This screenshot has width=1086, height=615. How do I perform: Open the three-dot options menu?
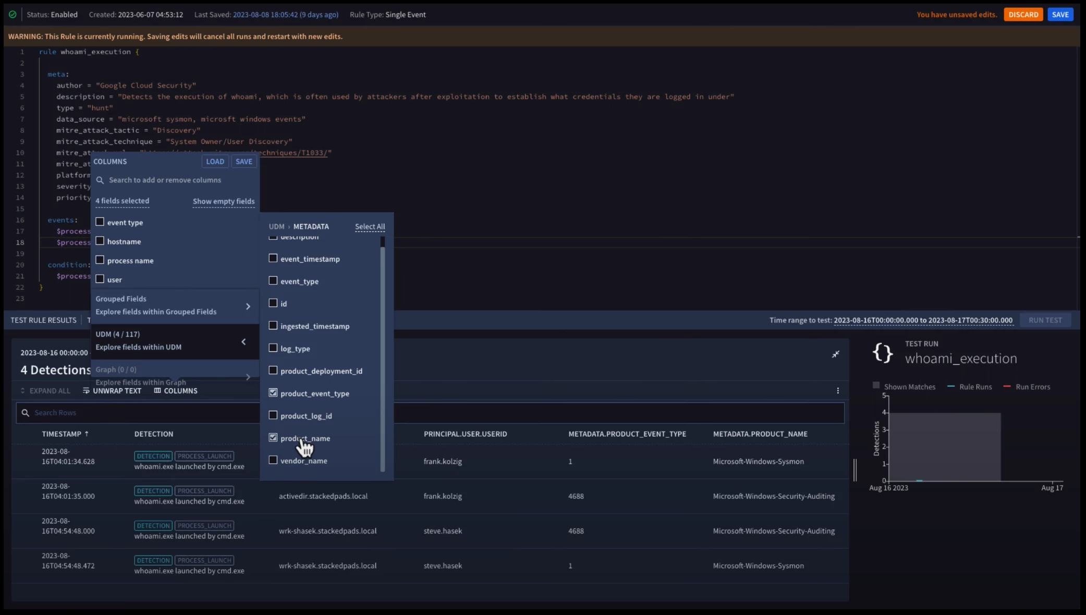coord(838,390)
